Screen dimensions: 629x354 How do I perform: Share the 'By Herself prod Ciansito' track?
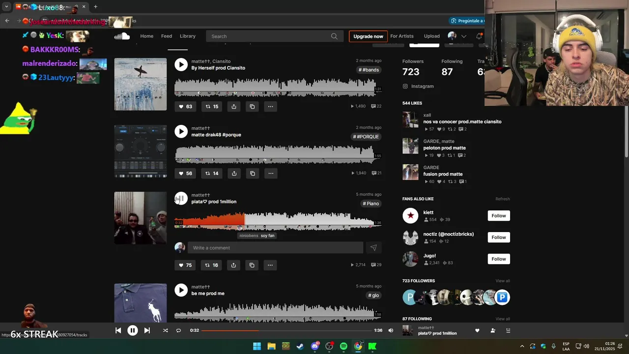point(234,106)
